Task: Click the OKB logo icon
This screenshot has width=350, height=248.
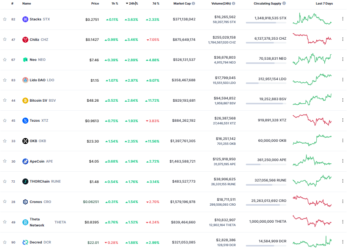Action: click(x=25, y=141)
